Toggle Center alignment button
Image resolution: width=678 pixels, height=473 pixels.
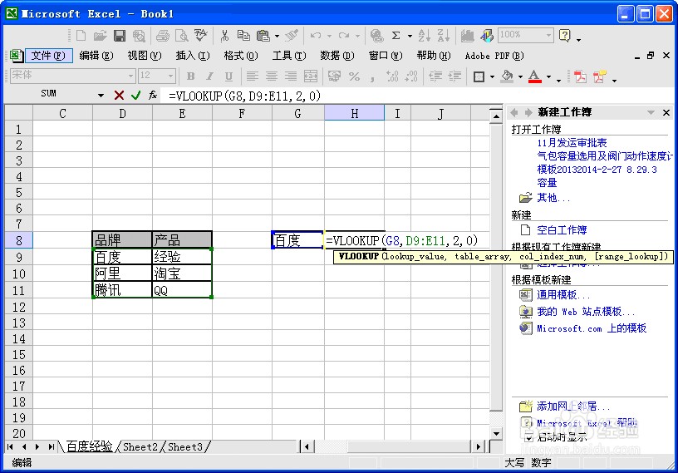click(x=272, y=76)
